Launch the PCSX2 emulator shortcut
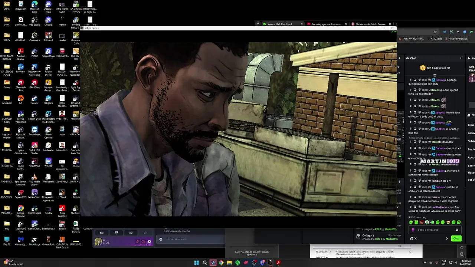 coord(35,53)
